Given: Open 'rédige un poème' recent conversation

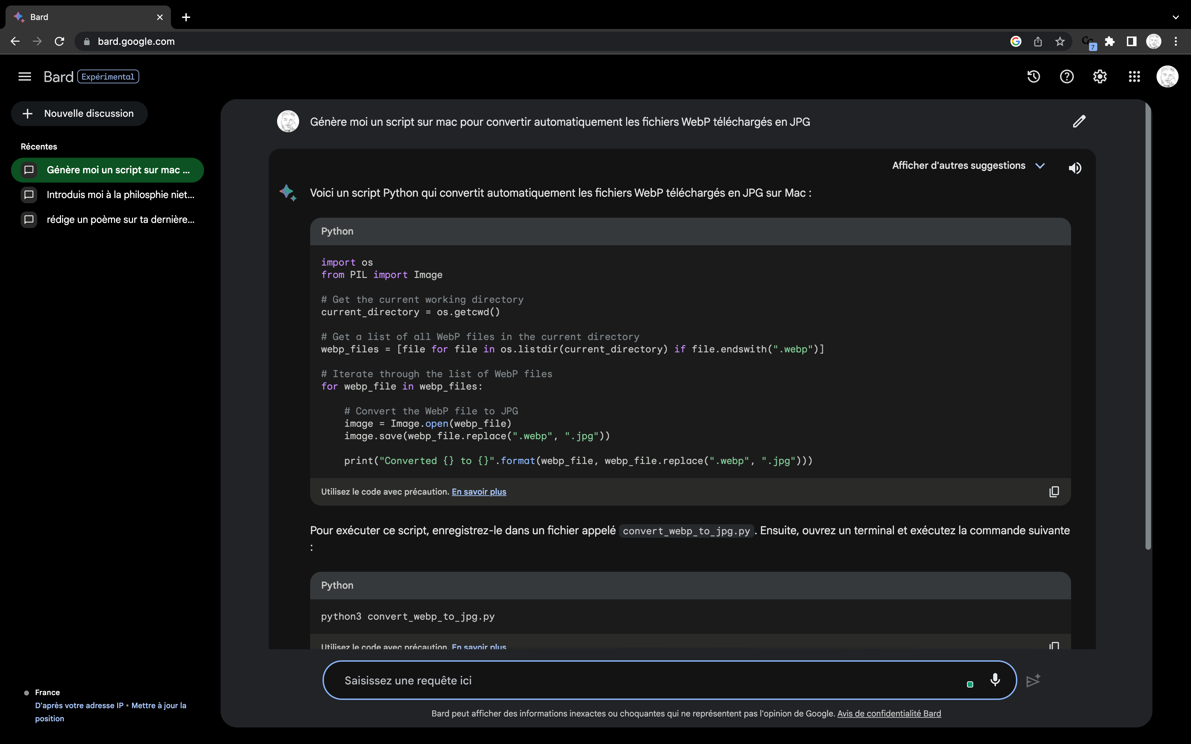Looking at the screenshot, I should tap(107, 219).
